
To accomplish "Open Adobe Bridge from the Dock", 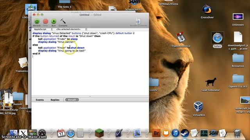I will coord(156,133).
